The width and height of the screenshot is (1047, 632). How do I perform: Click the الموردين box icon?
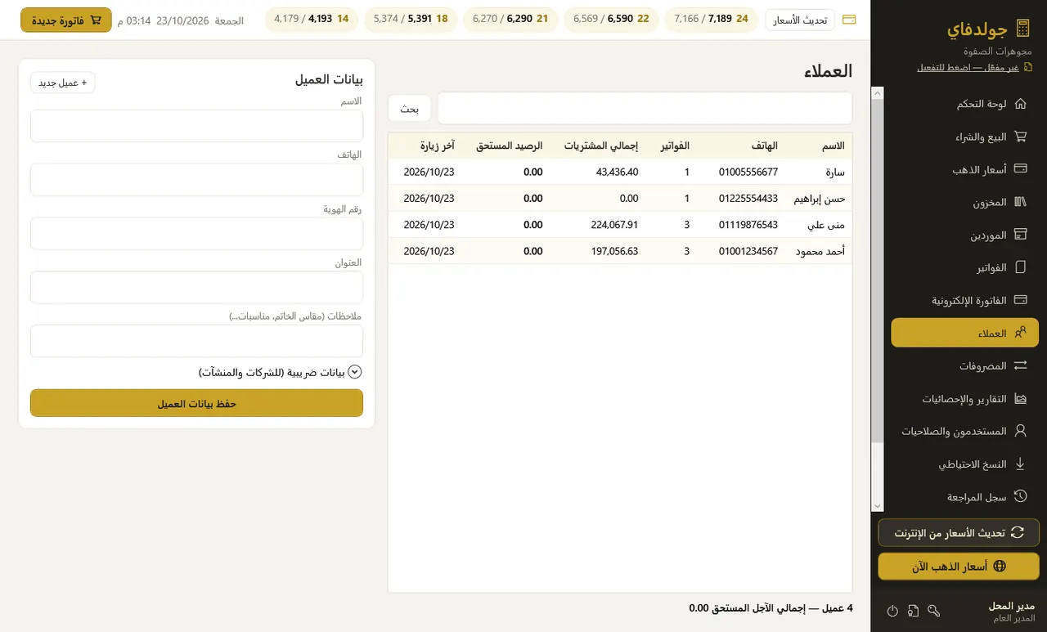[x=1020, y=235]
